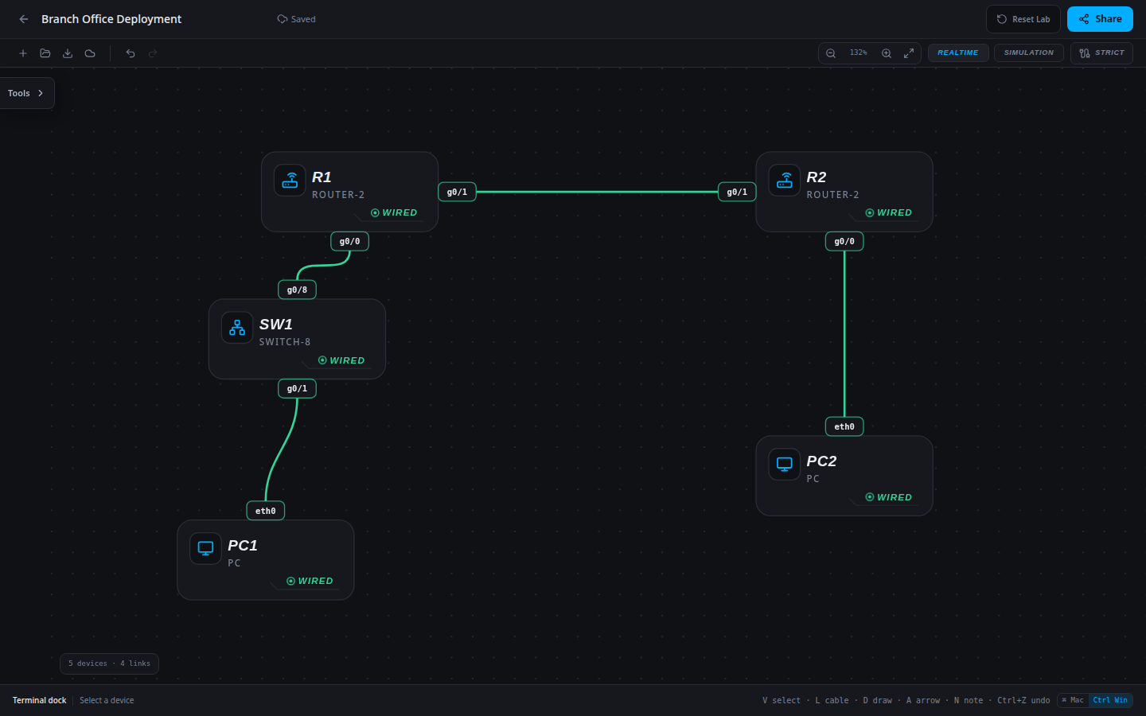Add new item with the plus icon

tap(23, 53)
